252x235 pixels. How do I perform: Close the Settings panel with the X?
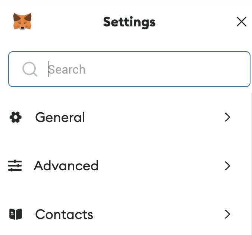[x=242, y=22]
